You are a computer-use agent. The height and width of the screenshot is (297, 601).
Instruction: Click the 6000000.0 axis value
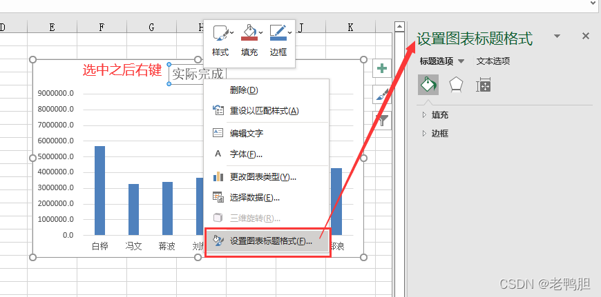55,141
